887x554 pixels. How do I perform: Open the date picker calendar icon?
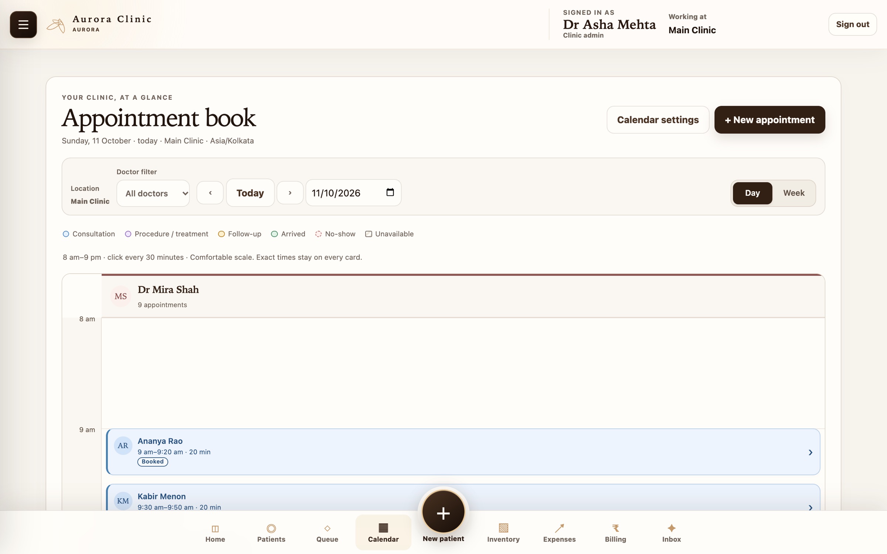390,192
